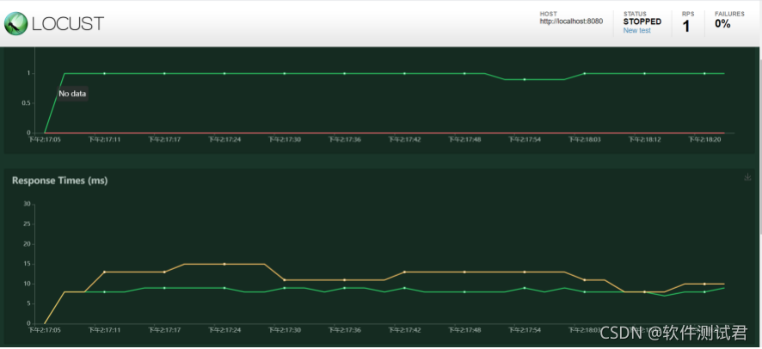Download the Response Times chart image

[747, 177]
